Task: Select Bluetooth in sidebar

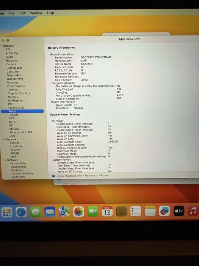Action: click(x=13, y=60)
